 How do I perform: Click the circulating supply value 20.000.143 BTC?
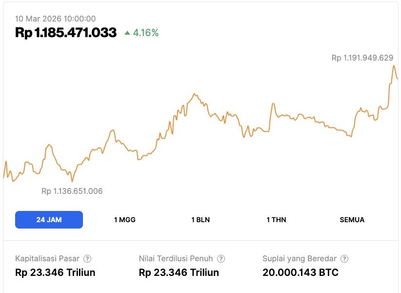click(300, 272)
